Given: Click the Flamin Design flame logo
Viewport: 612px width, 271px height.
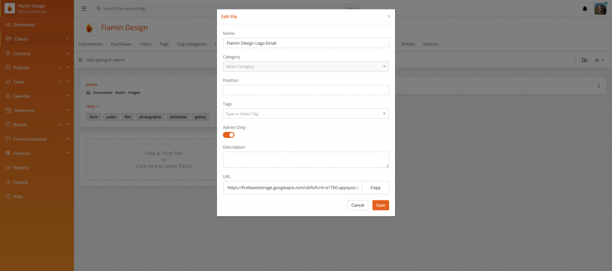Looking at the screenshot, I should coord(90,28).
